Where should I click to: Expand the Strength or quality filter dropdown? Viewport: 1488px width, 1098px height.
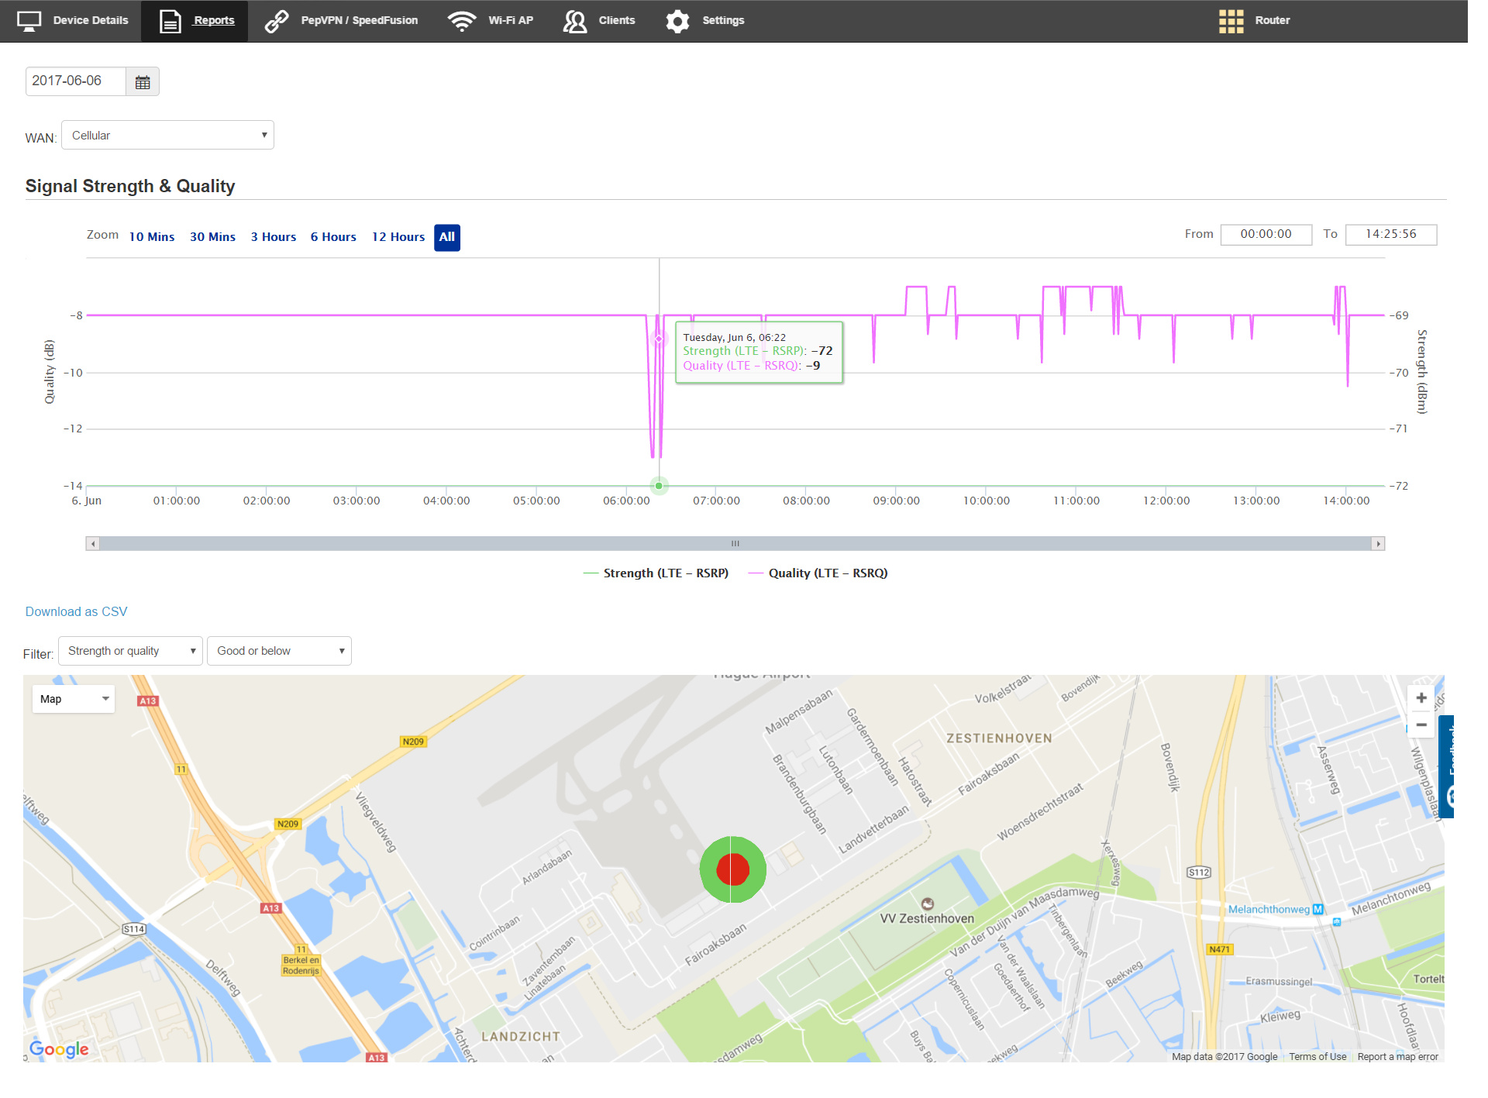point(130,651)
